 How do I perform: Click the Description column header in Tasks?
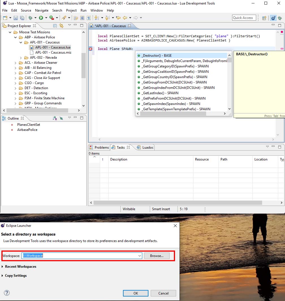(118, 159)
